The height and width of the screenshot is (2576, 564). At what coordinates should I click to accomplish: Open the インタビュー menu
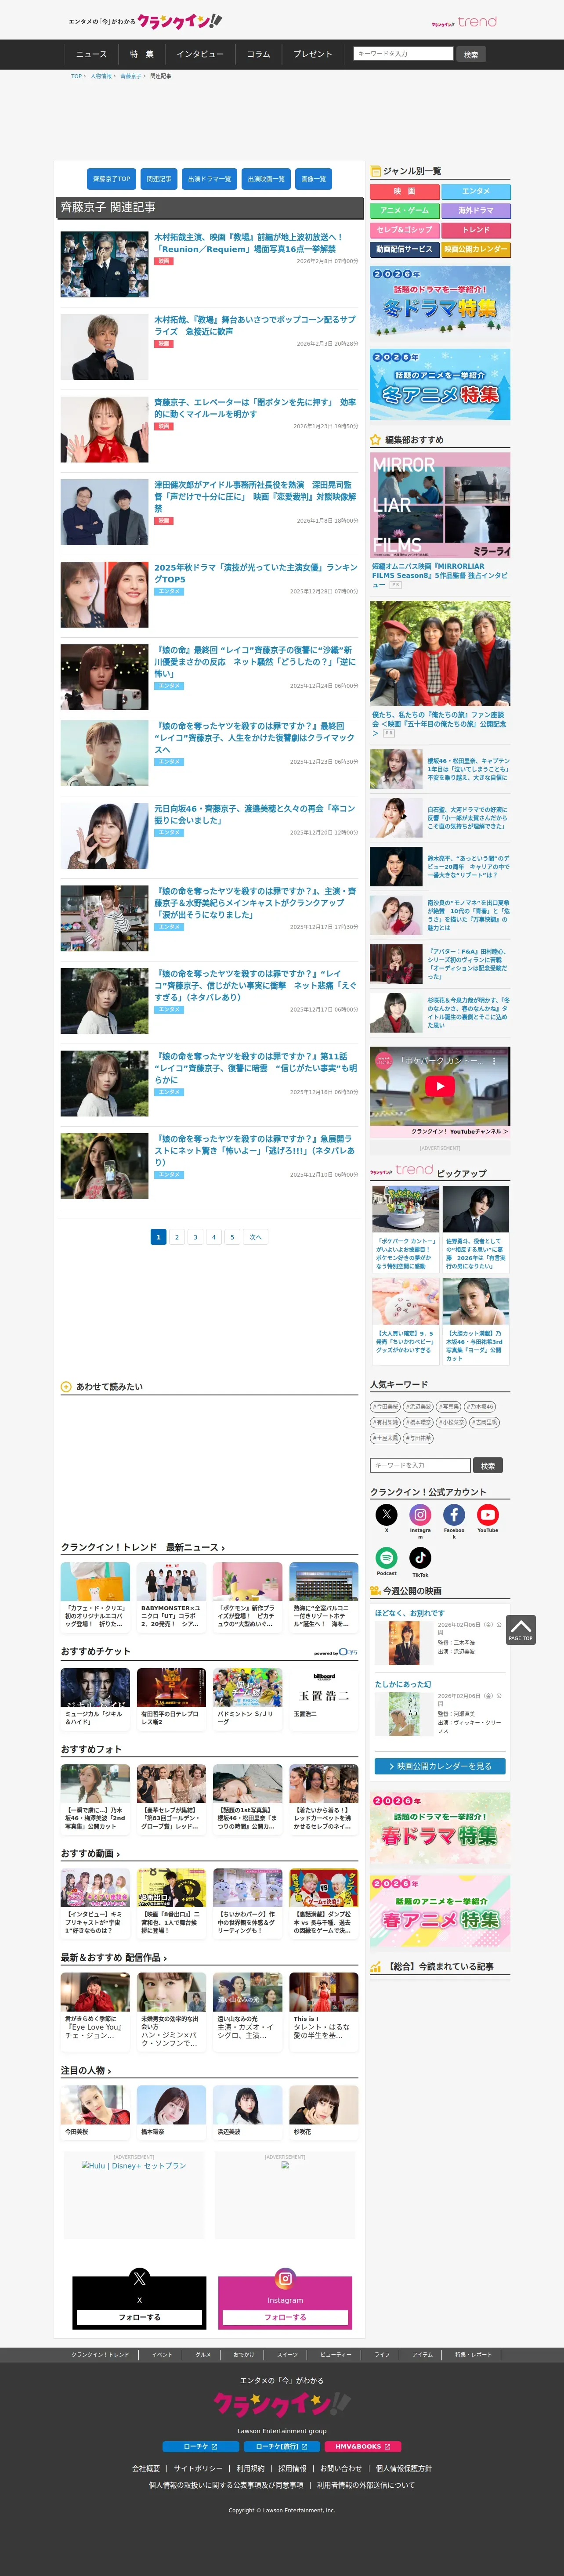coord(200,54)
